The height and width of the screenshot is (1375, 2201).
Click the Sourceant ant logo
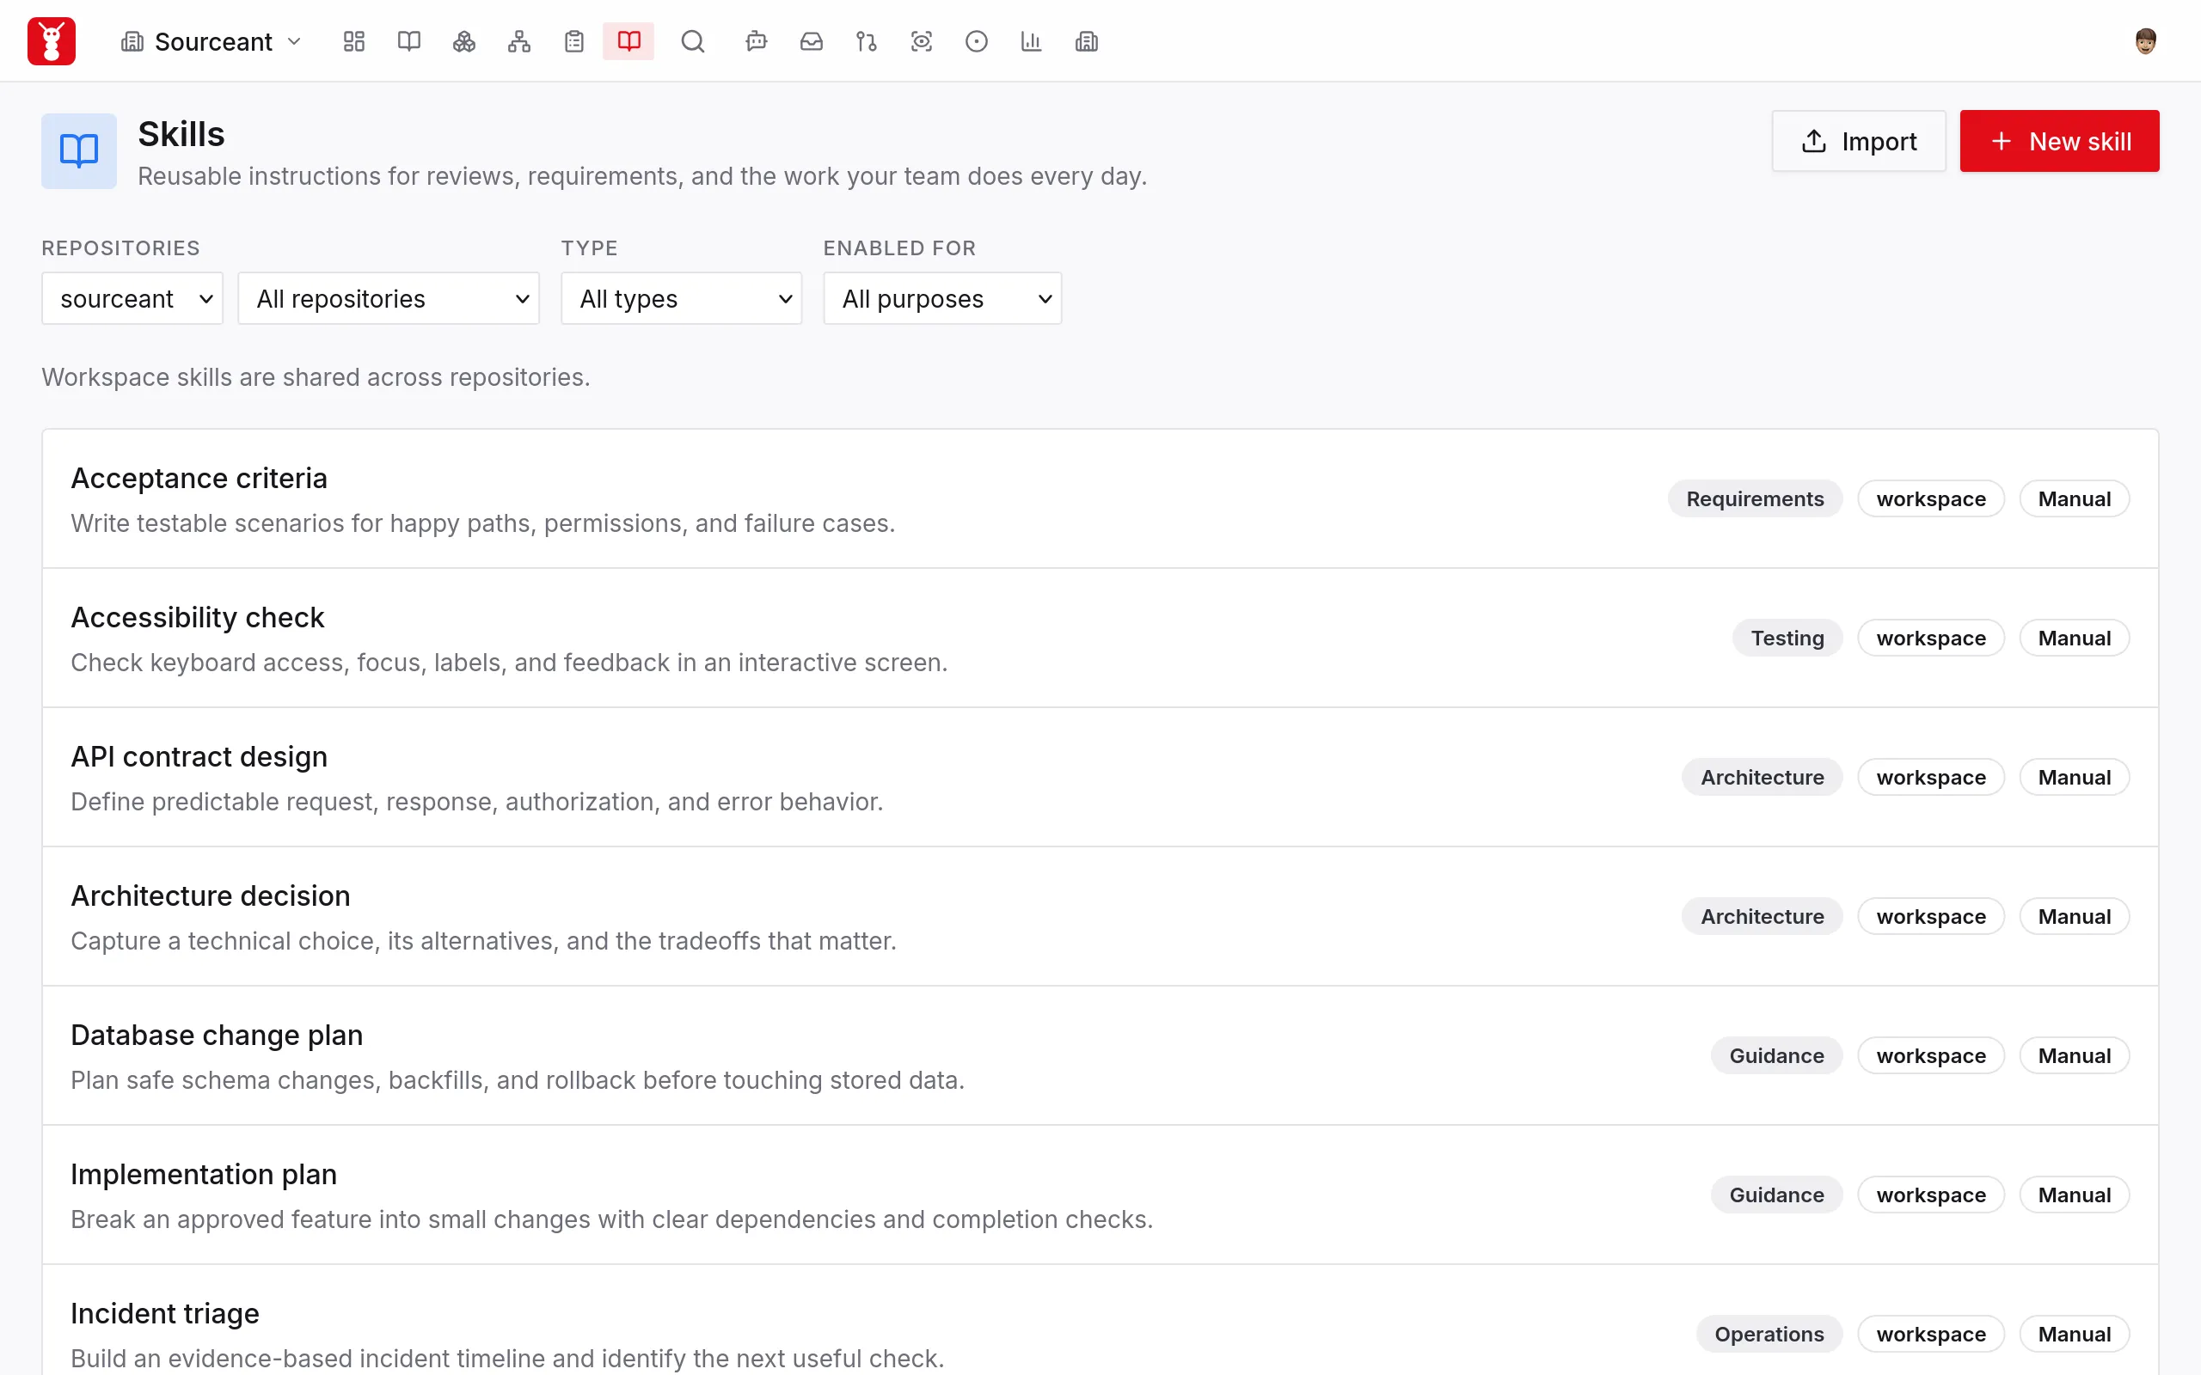tap(51, 41)
